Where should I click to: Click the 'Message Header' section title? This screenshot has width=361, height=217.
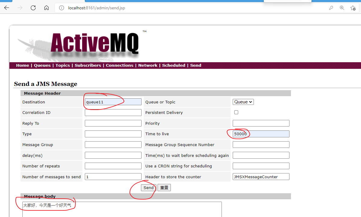(42, 93)
